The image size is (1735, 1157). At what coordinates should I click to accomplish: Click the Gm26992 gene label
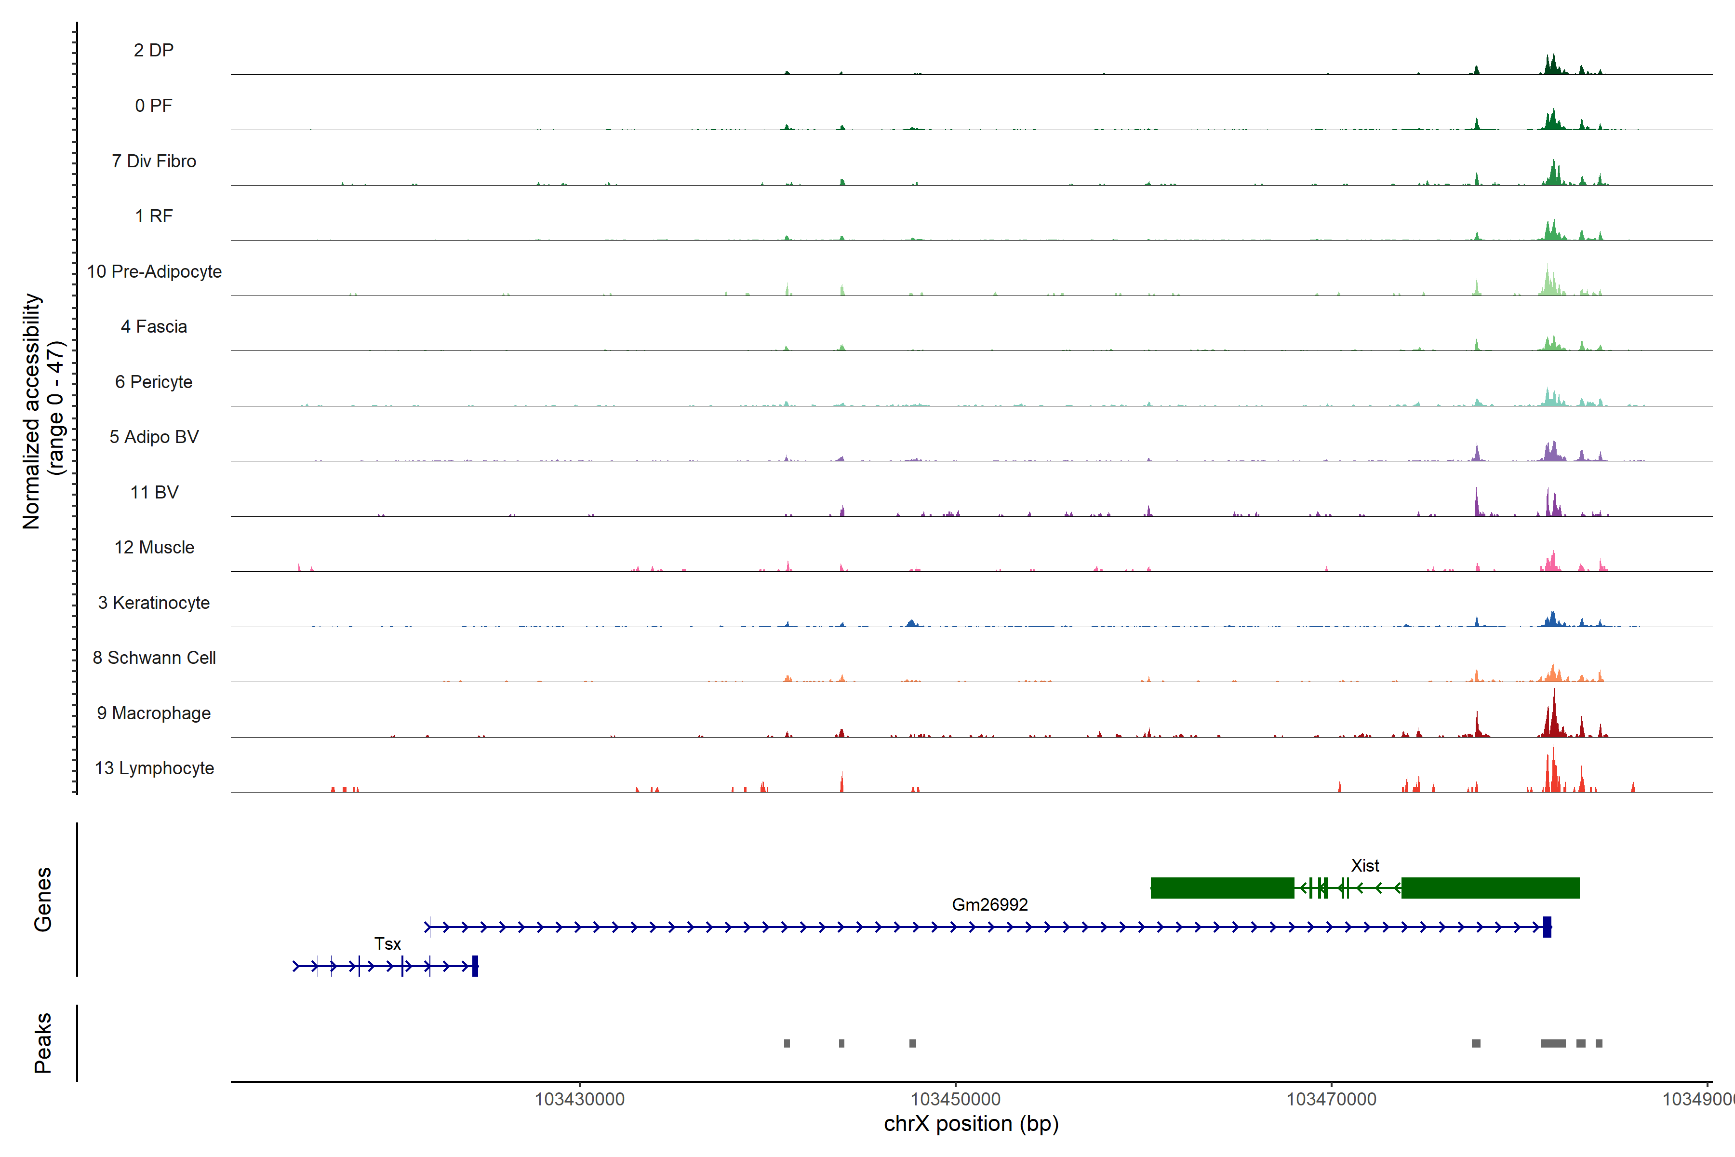[x=989, y=905]
